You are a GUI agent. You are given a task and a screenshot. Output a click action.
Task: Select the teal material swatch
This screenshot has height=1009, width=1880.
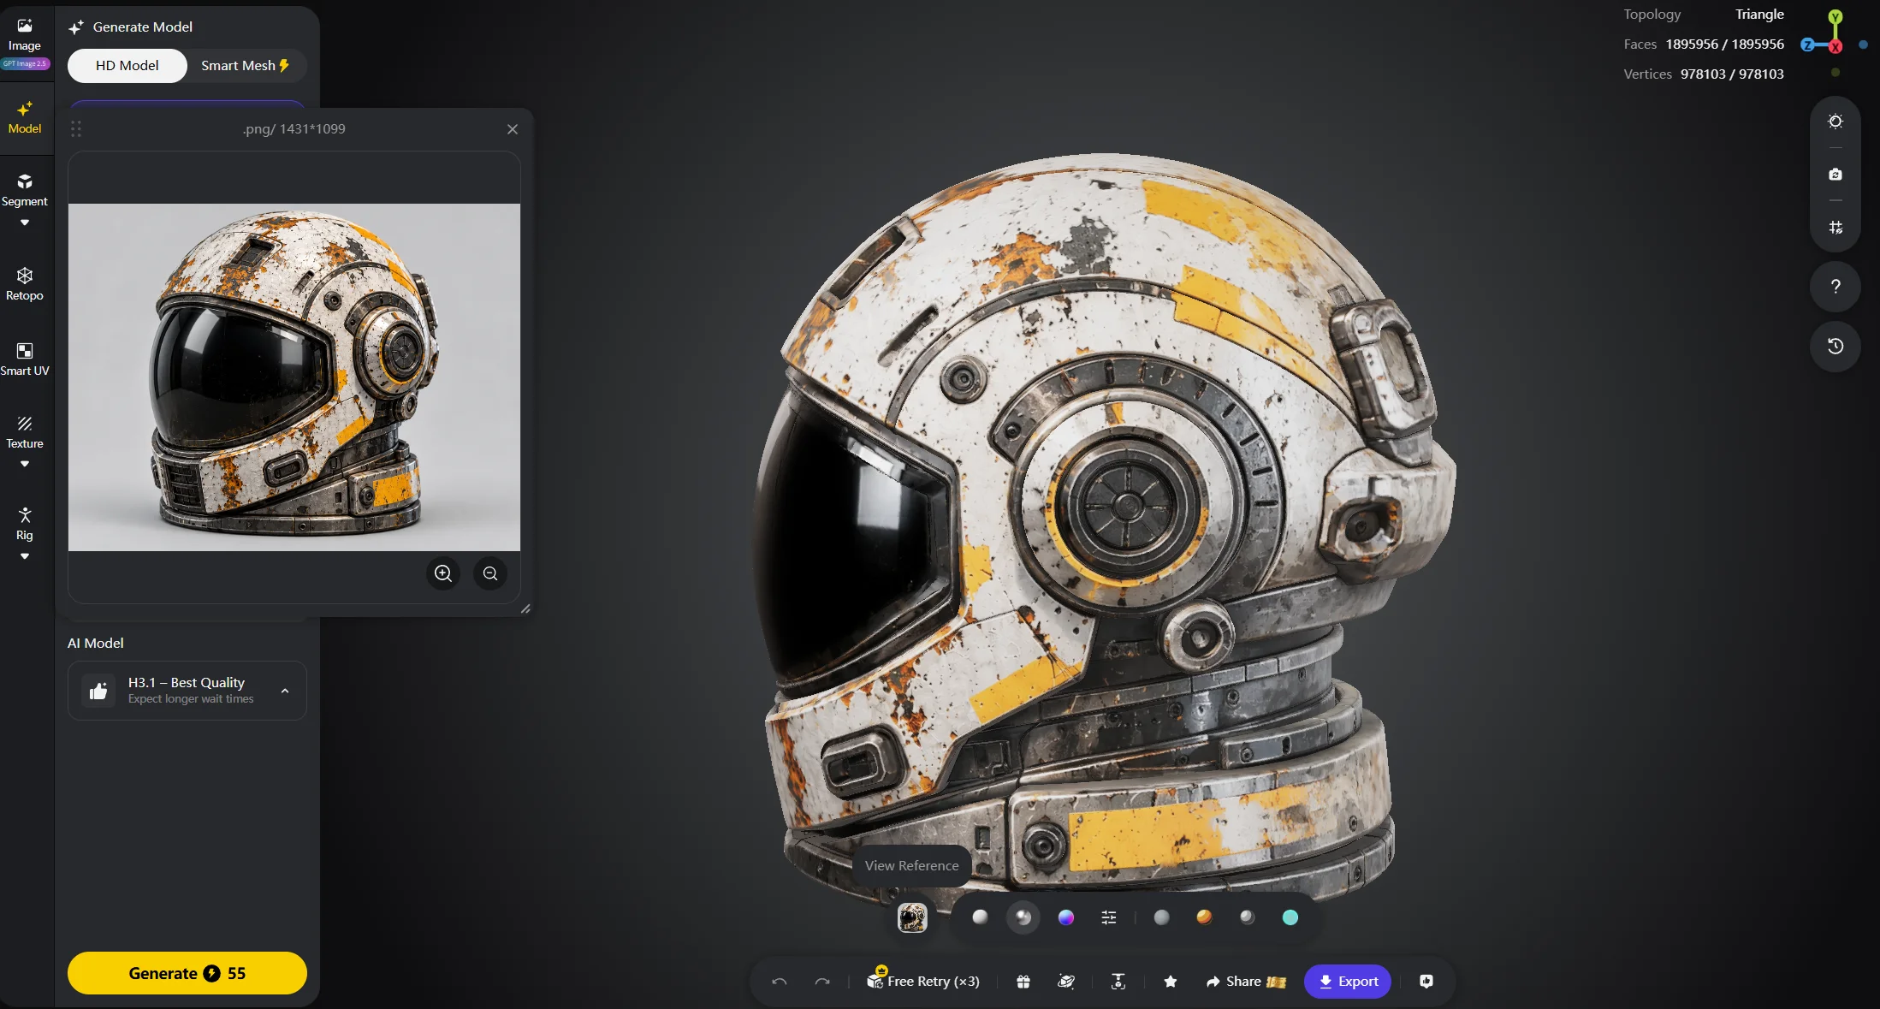1290,917
